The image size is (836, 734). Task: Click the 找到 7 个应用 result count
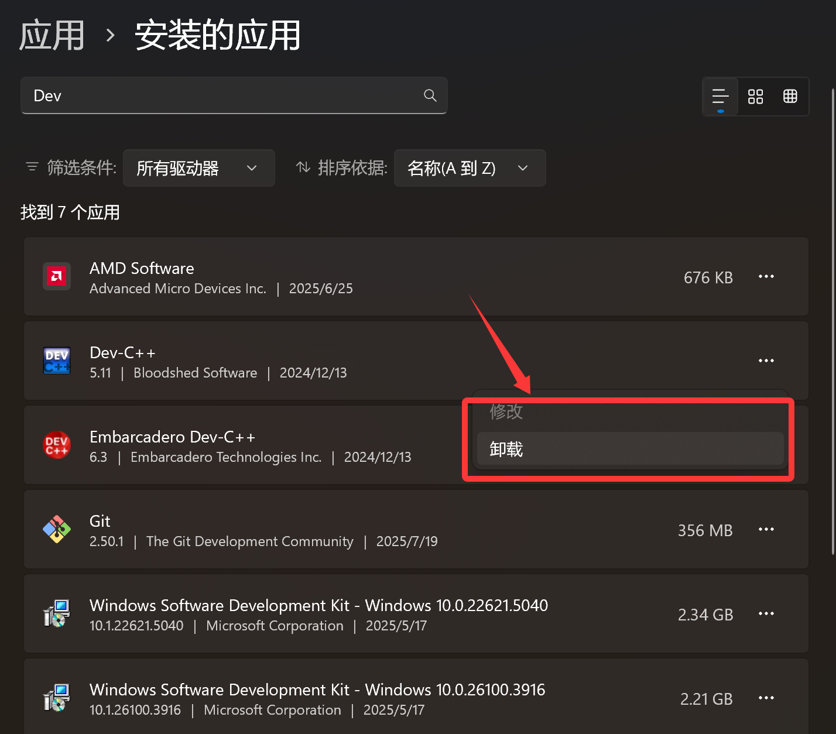70,212
